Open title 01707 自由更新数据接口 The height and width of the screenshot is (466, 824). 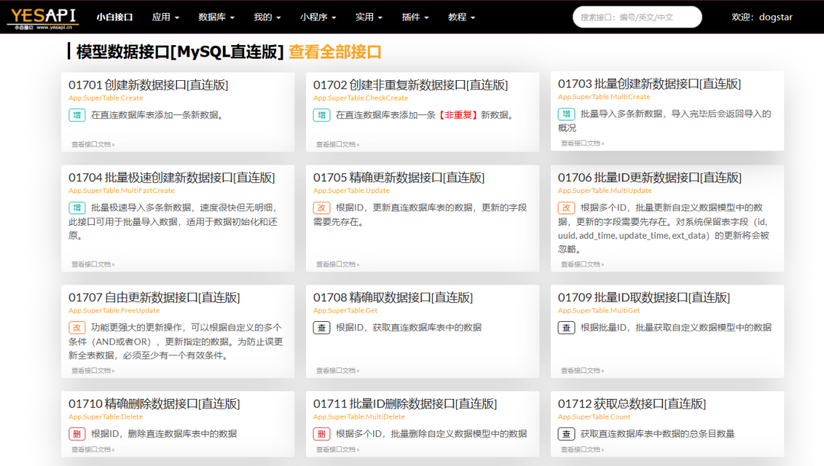tap(154, 297)
